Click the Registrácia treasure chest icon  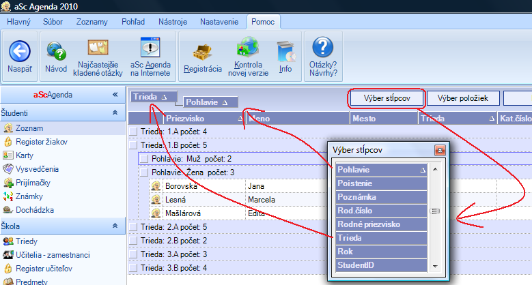point(203,52)
